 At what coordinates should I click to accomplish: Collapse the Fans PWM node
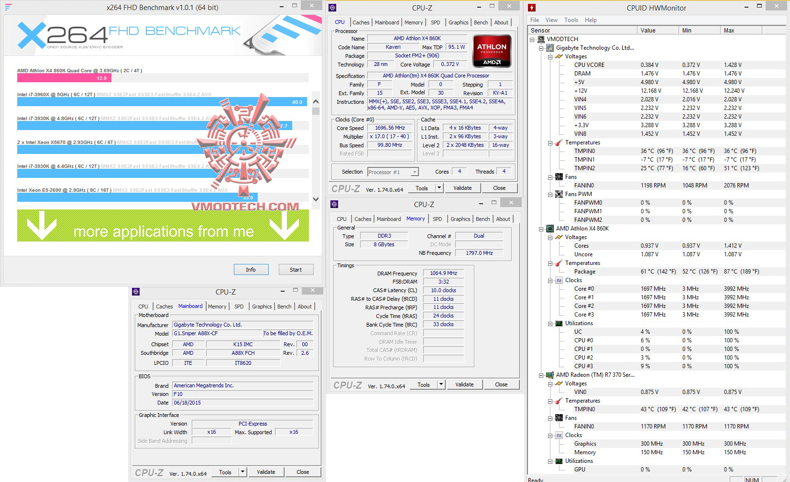[x=550, y=195]
